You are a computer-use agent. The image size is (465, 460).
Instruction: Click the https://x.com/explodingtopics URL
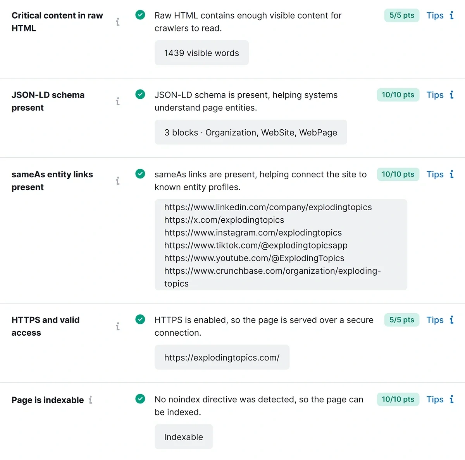(x=224, y=220)
